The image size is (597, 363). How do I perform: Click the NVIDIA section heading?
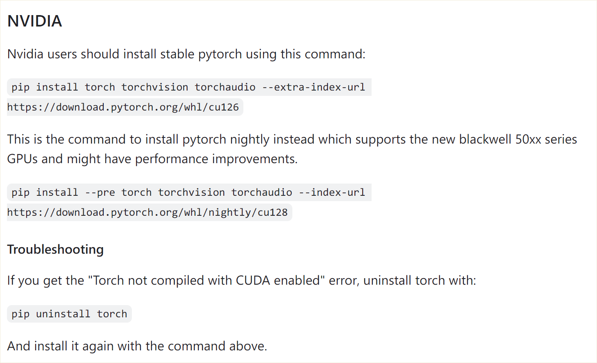35,21
